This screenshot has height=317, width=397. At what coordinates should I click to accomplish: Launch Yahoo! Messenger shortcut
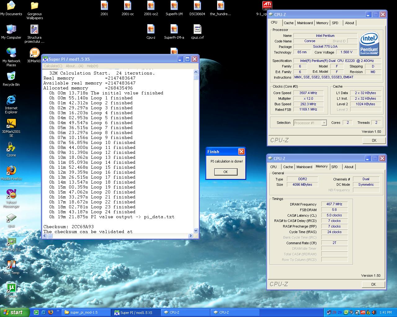coord(11,198)
